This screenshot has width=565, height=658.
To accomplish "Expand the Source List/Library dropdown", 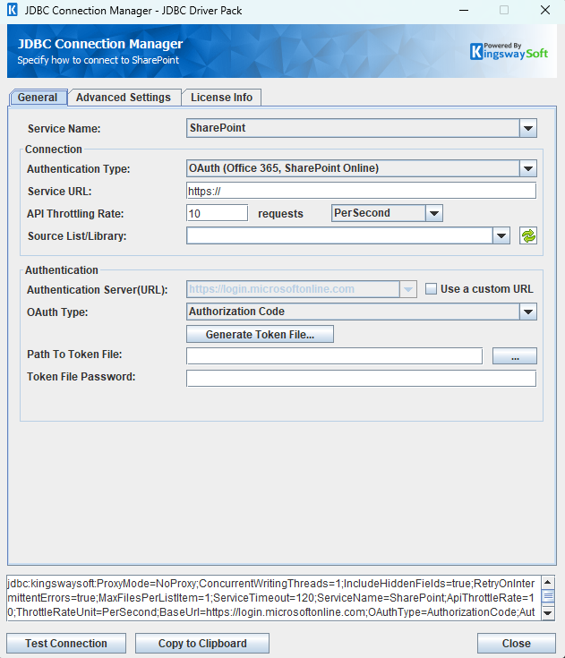I will pyautogui.click(x=501, y=235).
